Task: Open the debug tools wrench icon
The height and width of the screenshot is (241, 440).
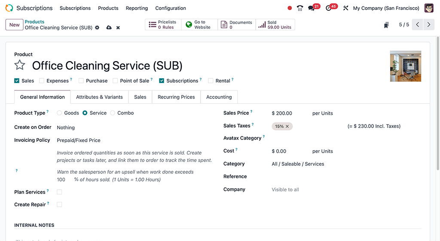Action: coord(345,8)
